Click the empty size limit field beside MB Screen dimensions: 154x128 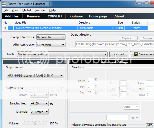coord(117,118)
